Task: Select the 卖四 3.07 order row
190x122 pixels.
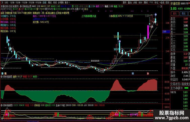Action: tap(180, 22)
